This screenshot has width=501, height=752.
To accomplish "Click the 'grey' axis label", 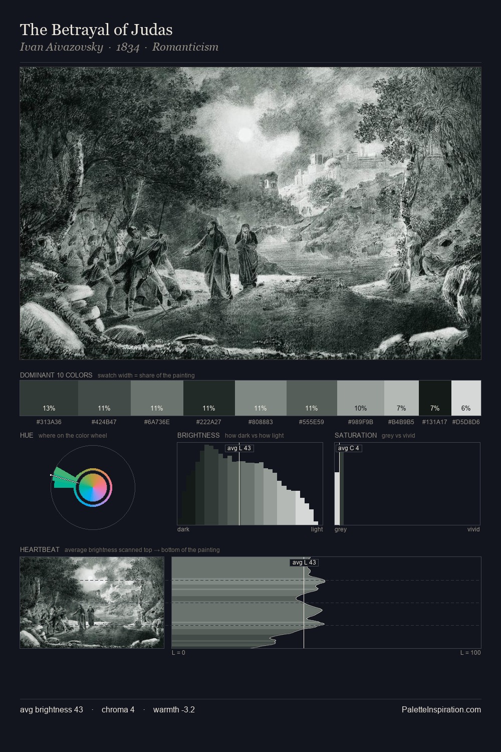I will pyautogui.click(x=341, y=529).
